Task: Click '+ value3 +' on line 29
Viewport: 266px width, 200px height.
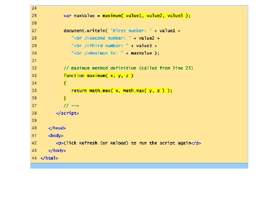Action: pyautogui.click(x=144, y=46)
